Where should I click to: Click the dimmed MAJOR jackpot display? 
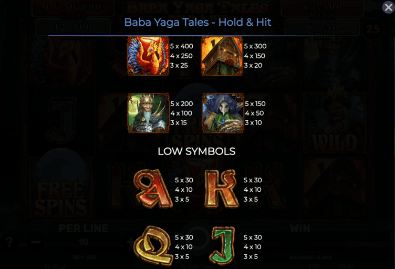click(323, 9)
